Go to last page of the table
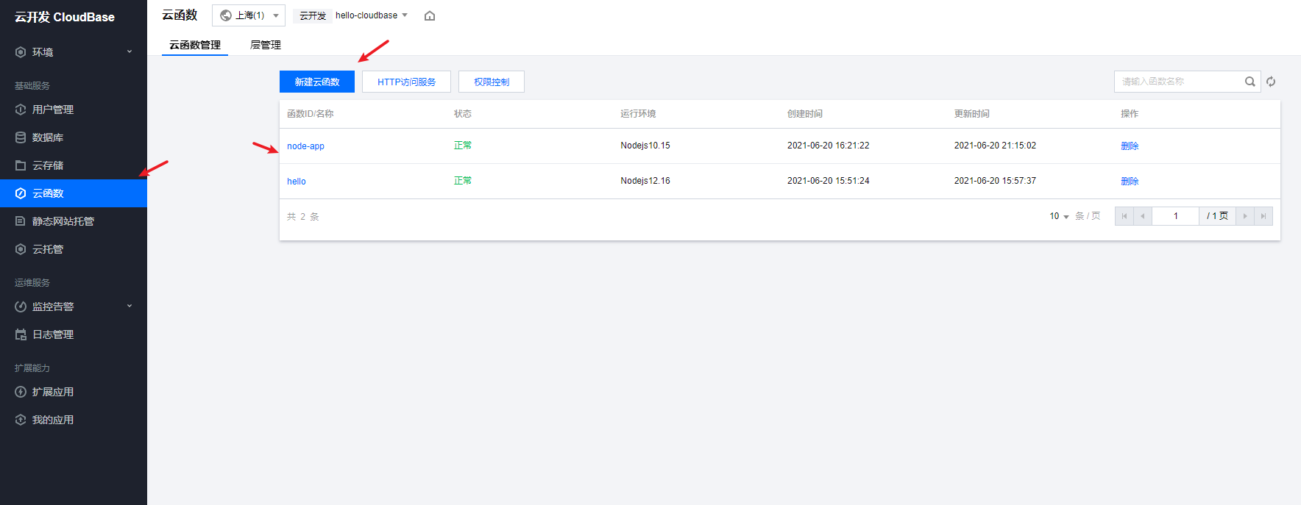 (x=1263, y=216)
